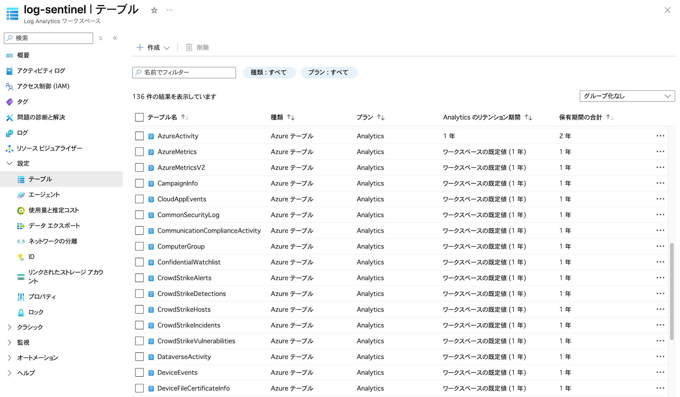Open AzureActivity row more options
The image size is (680, 397).
coord(660,136)
